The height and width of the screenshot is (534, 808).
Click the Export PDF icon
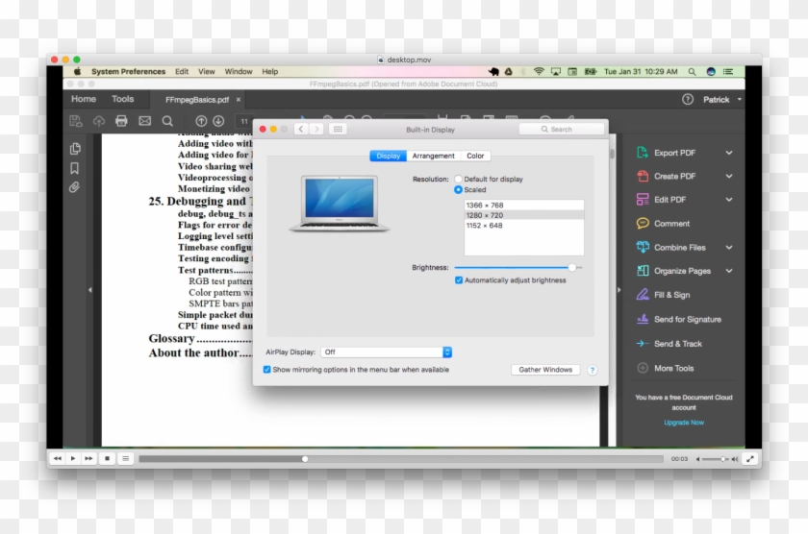coord(643,153)
